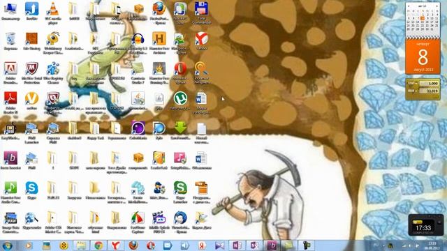The image size is (447, 251).
Task: Open Audacity headphones shortcut
Action: click(x=138, y=43)
